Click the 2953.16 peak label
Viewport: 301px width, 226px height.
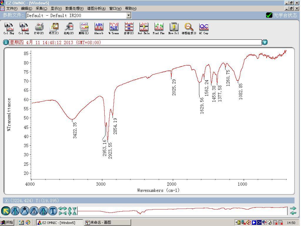coord(104,148)
